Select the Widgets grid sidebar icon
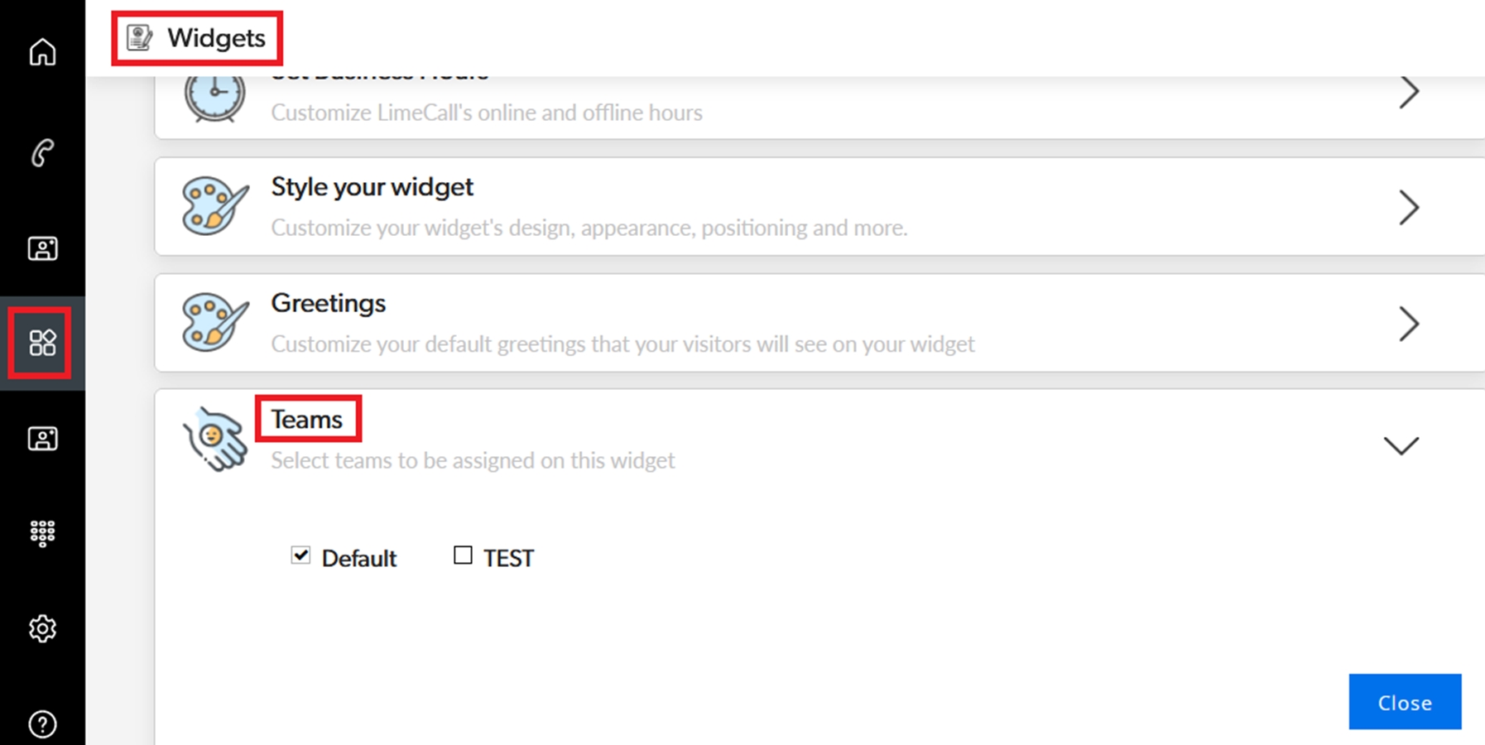 [x=42, y=343]
